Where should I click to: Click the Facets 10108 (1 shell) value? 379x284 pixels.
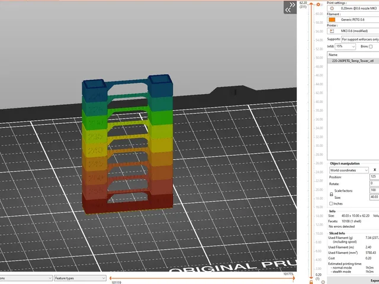pyautogui.click(x=351, y=221)
